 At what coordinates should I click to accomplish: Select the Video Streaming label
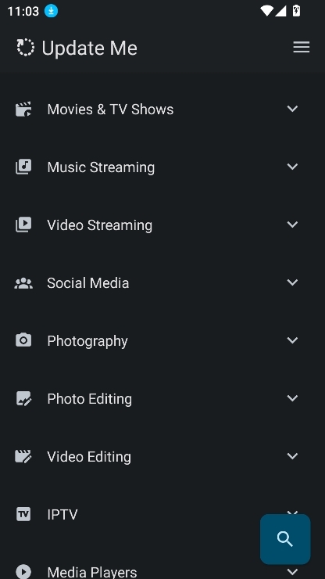click(x=99, y=225)
